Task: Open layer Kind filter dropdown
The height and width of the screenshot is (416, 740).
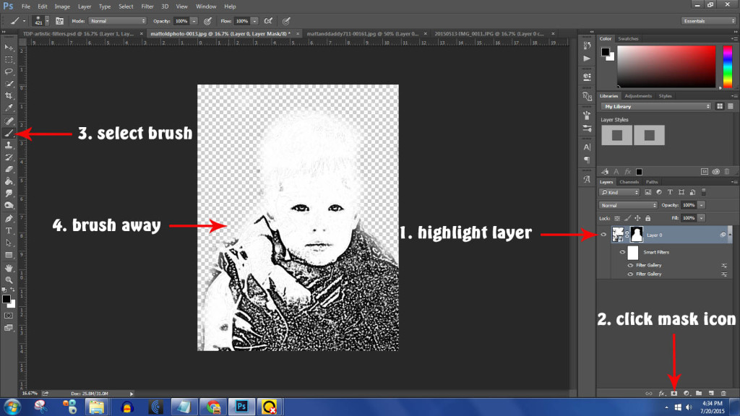Action: pyautogui.click(x=619, y=192)
